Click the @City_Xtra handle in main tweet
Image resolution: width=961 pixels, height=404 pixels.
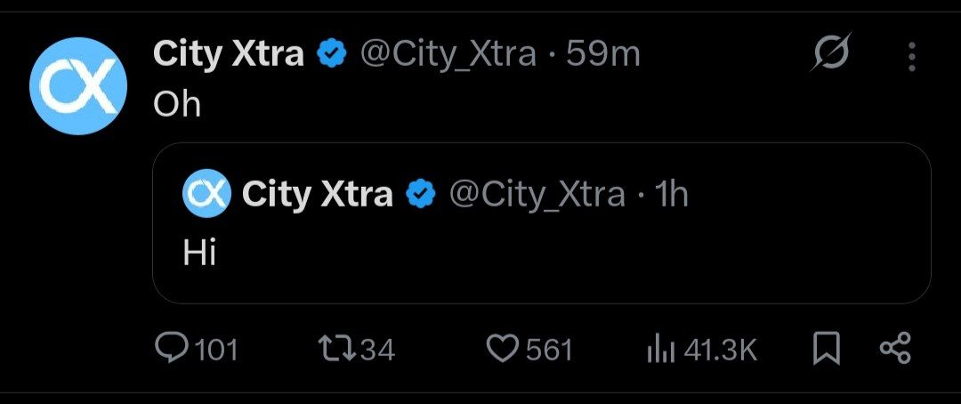pos(448,55)
